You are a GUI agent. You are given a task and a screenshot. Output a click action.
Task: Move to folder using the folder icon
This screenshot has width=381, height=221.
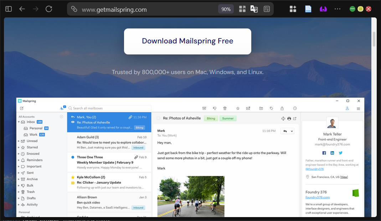tap(261, 108)
